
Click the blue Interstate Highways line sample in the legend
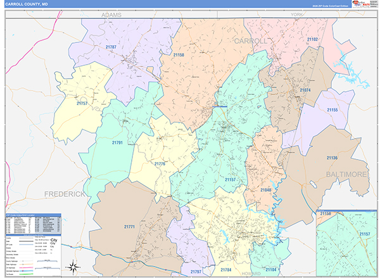[26, 271]
